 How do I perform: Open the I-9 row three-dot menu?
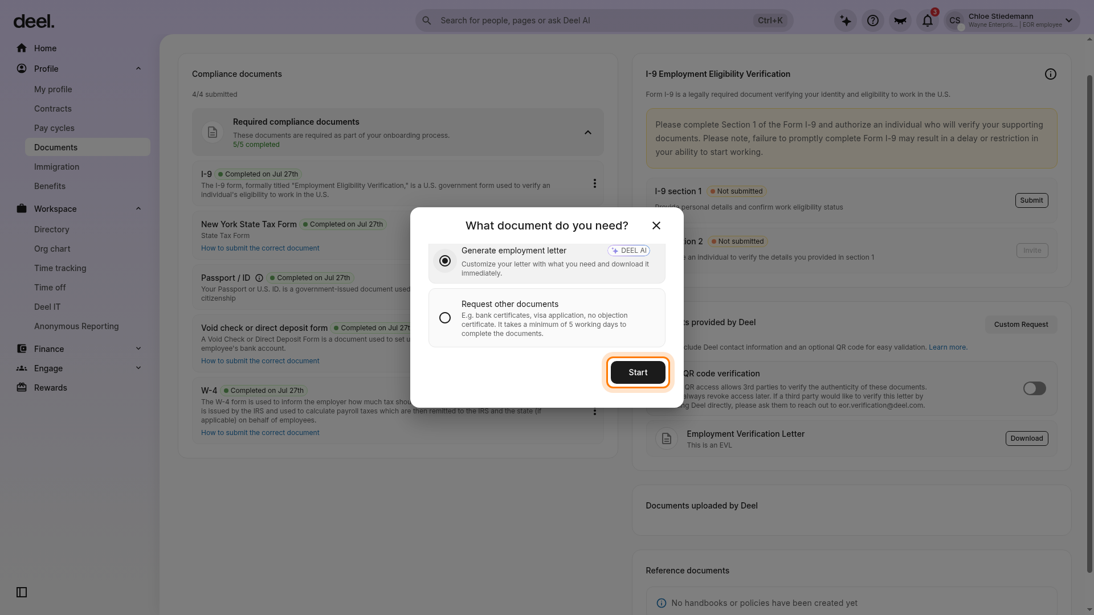tap(594, 183)
